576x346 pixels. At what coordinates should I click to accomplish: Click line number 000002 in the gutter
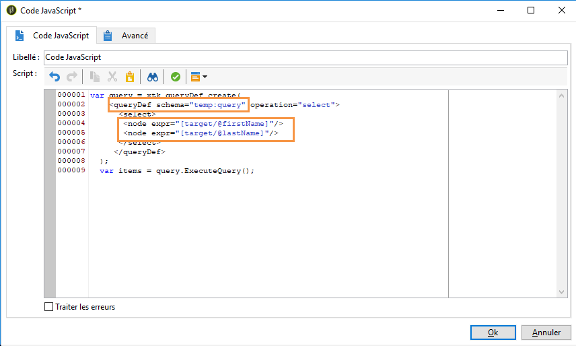[71, 104]
